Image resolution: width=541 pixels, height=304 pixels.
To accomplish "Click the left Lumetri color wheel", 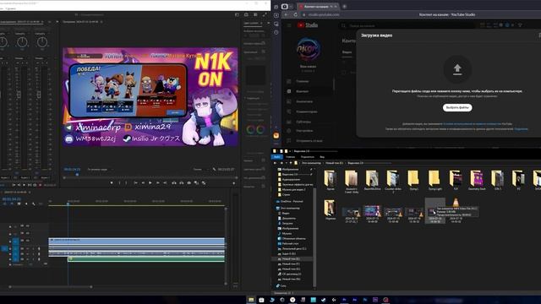I will pos(251,129).
